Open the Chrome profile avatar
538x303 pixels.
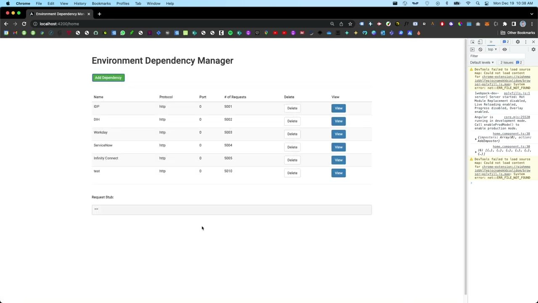click(x=523, y=24)
